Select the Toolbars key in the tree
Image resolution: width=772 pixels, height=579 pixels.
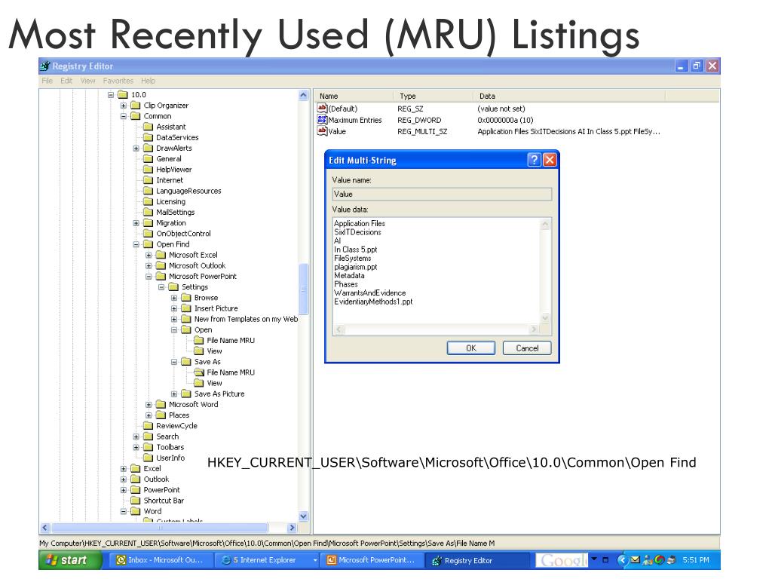click(x=170, y=447)
